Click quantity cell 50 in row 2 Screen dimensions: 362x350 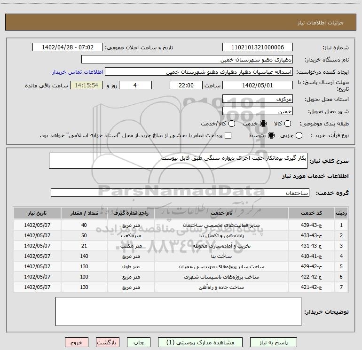pyautogui.click(x=84, y=235)
